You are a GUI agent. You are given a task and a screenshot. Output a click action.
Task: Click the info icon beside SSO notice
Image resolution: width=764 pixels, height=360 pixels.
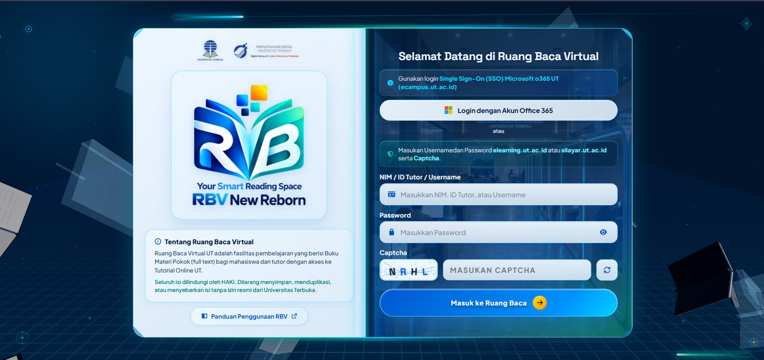point(390,83)
